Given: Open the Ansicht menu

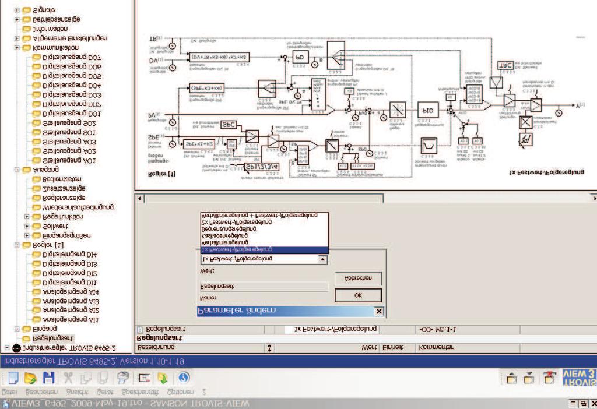Looking at the screenshot, I should click(78, 392).
